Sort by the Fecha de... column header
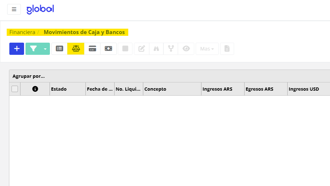330x186 pixels. click(x=100, y=89)
